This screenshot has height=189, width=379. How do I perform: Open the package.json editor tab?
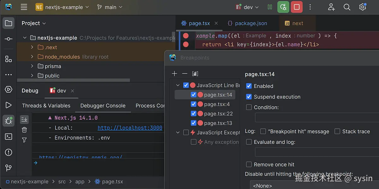251,23
